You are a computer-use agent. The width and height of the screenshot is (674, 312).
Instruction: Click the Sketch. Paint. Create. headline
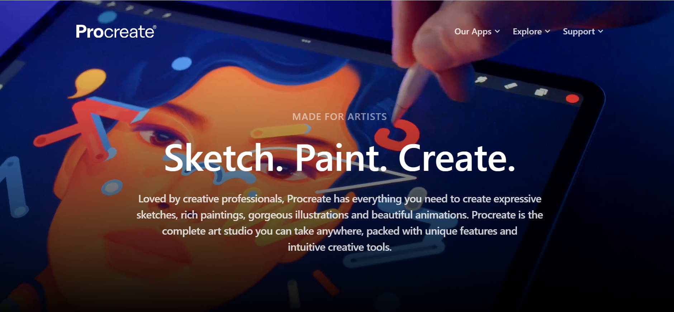point(340,158)
